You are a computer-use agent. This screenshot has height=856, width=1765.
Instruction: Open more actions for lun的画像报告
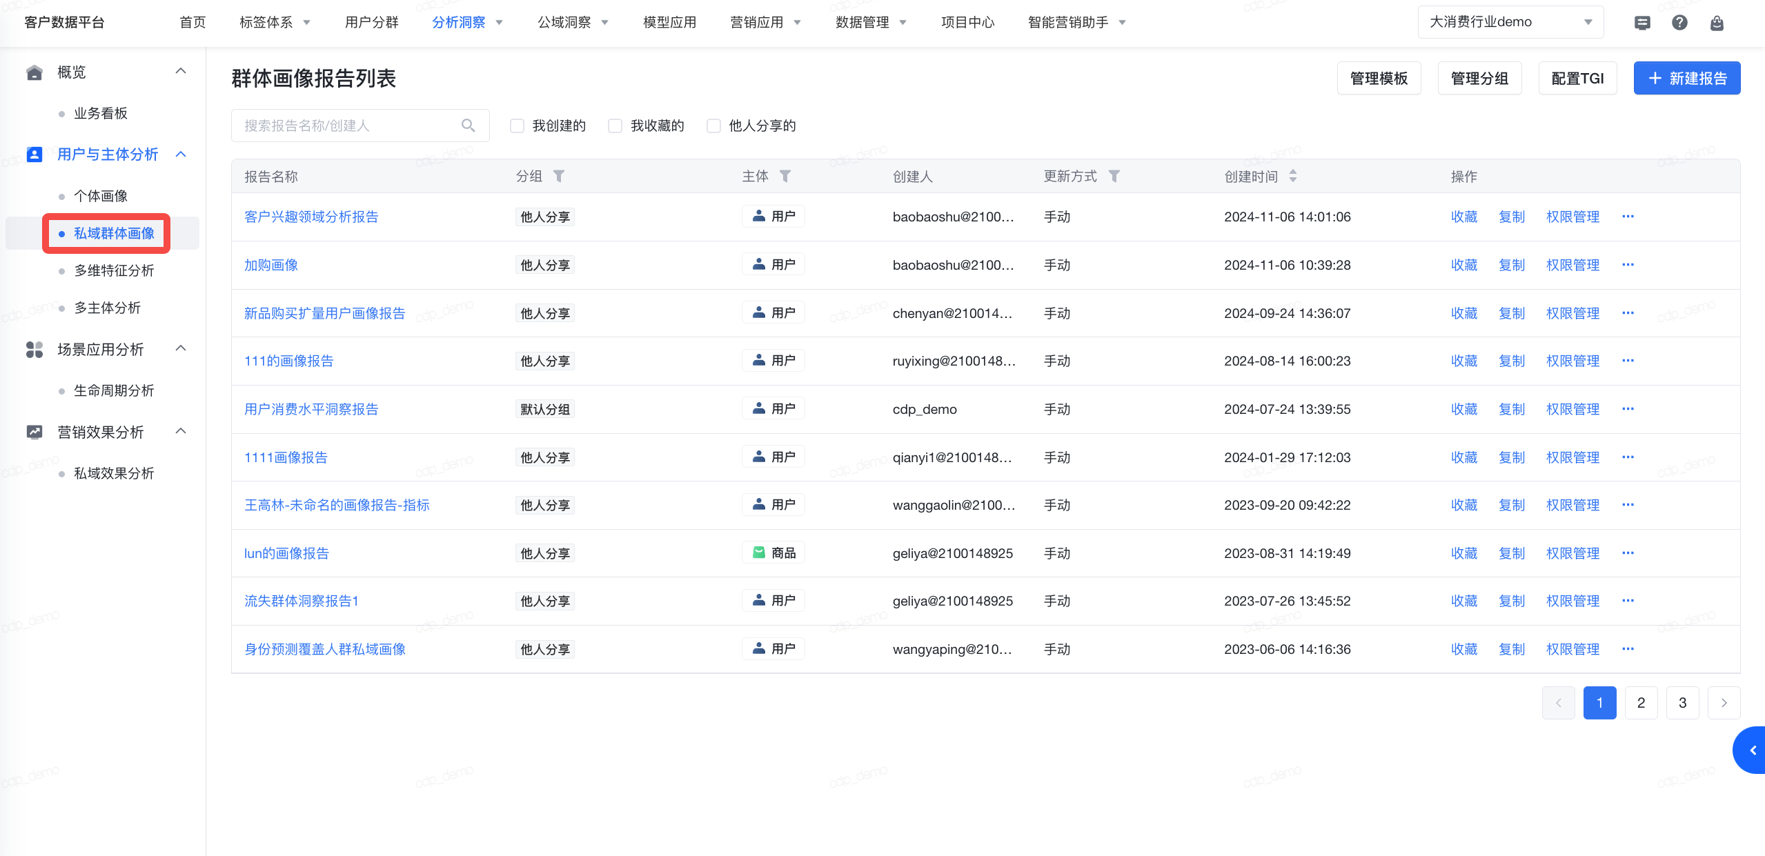[x=1628, y=553]
